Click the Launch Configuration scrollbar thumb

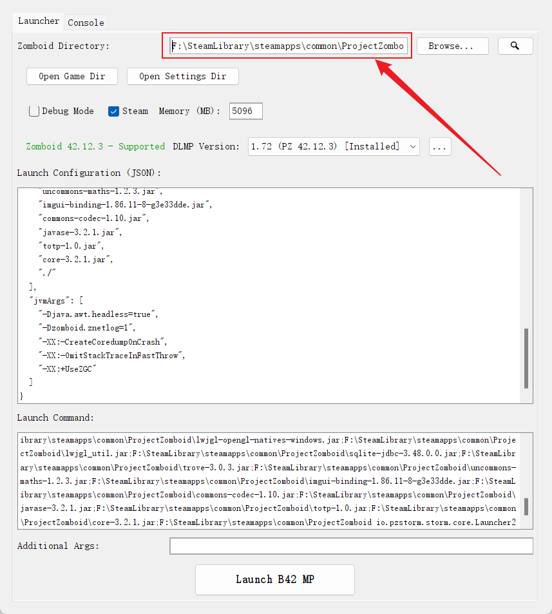tap(526, 358)
